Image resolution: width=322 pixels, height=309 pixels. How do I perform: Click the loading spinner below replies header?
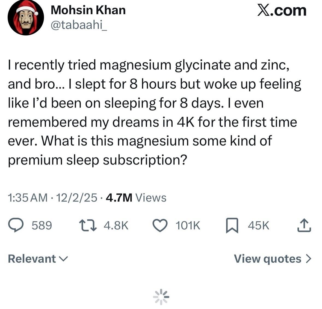(x=161, y=297)
